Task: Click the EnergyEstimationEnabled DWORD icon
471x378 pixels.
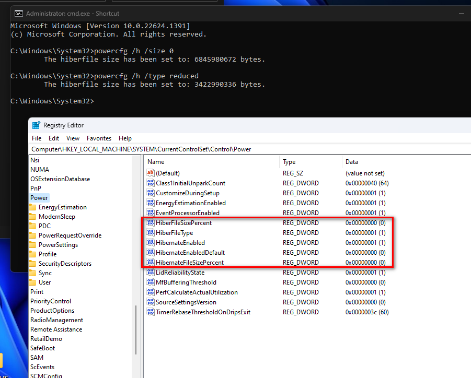Action: (150, 203)
